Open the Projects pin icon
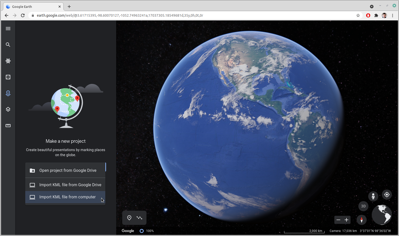This screenshot has height=236, width=399. pos(8,93)
